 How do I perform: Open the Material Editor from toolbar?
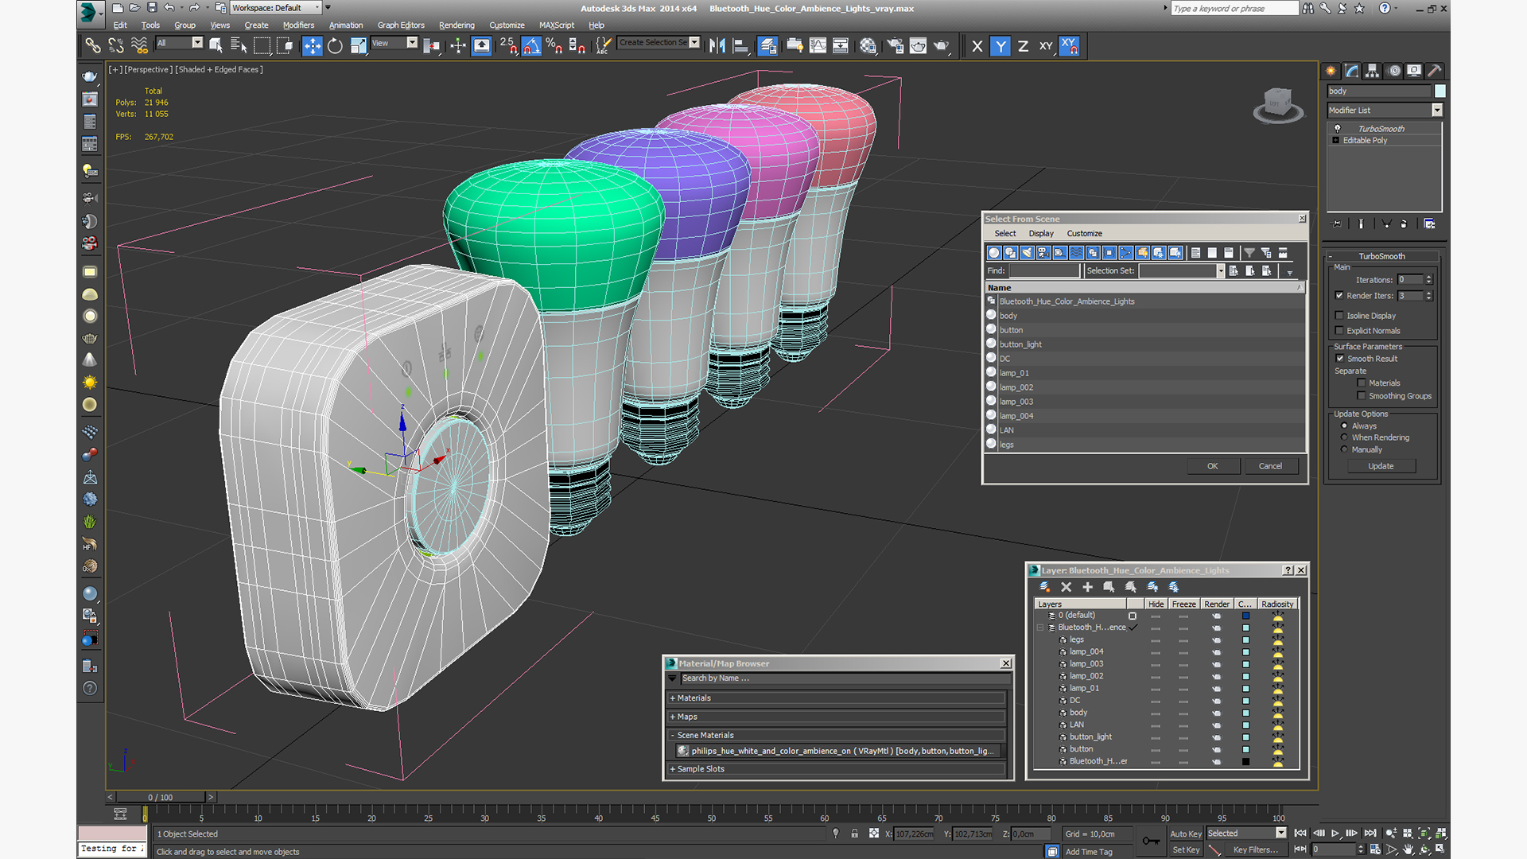[x=868, y=45]
